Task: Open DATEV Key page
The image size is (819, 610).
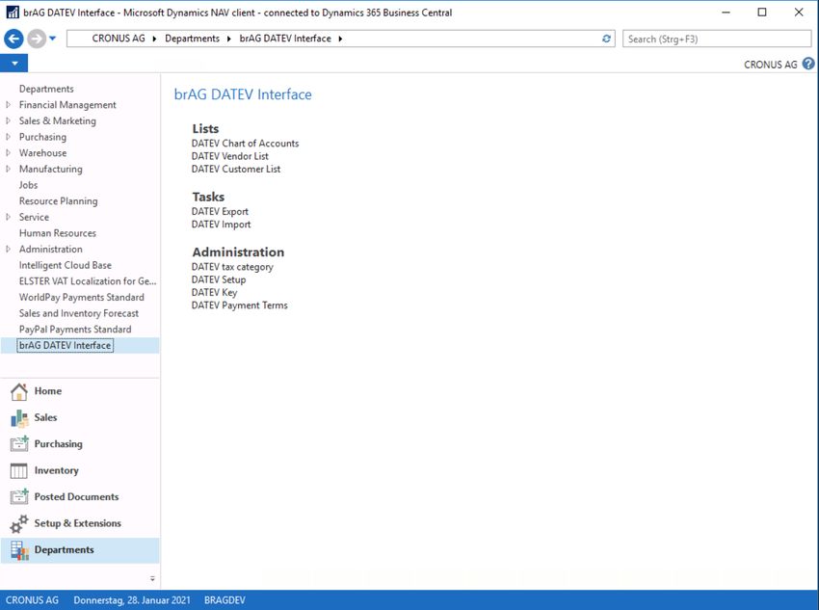Action: coord(214,292)
